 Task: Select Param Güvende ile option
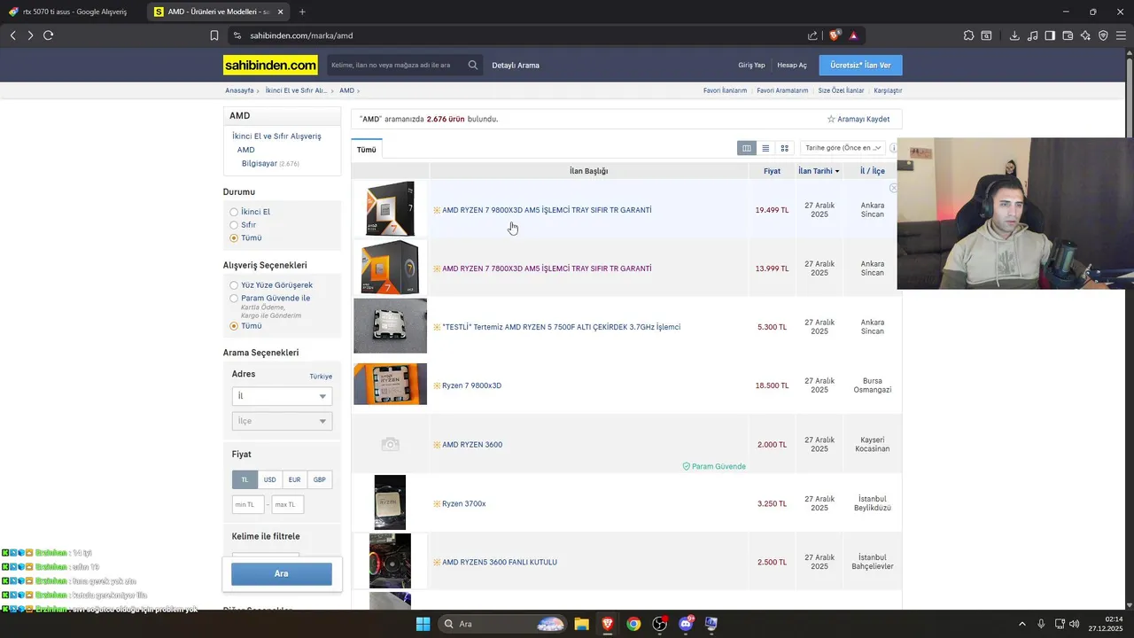[234, 299]
